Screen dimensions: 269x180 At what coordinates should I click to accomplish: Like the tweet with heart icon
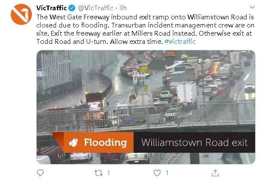(157, 173)
